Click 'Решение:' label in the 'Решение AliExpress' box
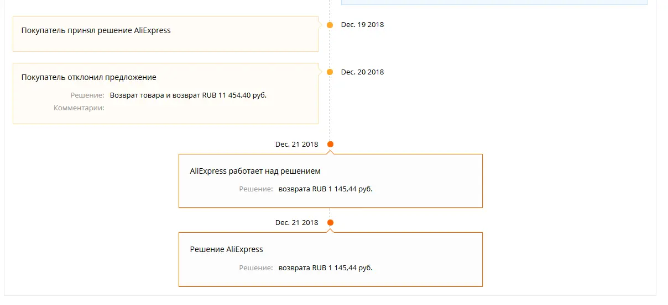The width and height of the screenshot is (668, 305). tap(256, 268)
